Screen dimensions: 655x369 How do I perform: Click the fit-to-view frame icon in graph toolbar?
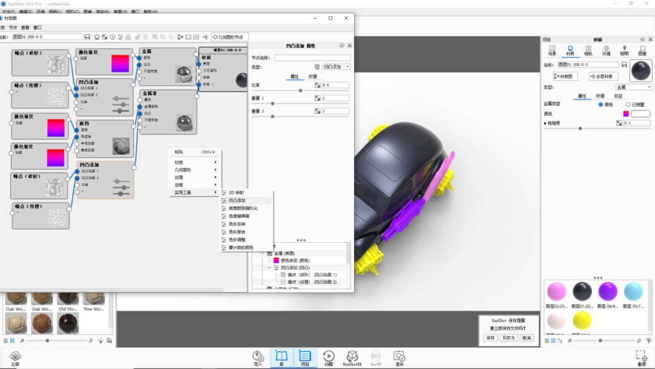(x=189, y=37)
